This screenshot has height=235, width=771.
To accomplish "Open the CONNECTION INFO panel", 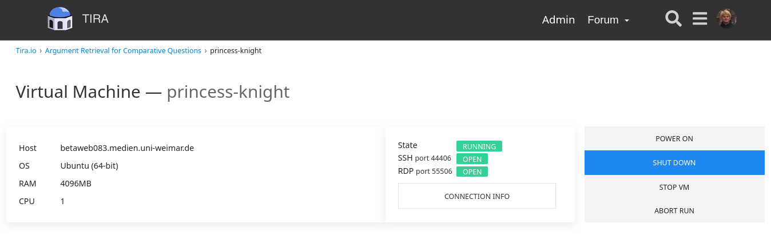I will tap(477, 196).
